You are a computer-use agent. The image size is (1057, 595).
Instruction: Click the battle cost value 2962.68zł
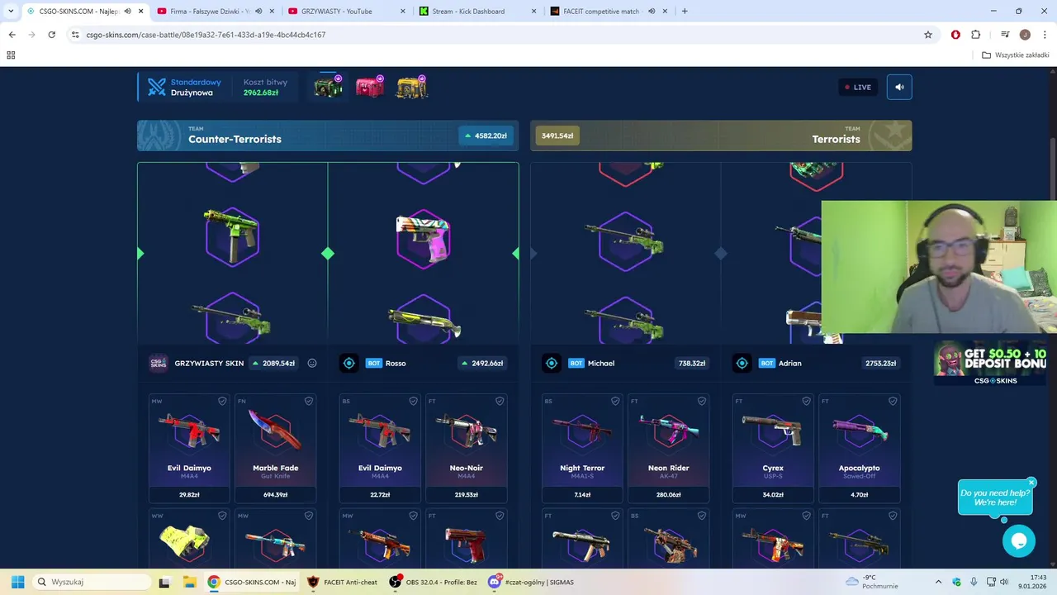coord(261,93)
